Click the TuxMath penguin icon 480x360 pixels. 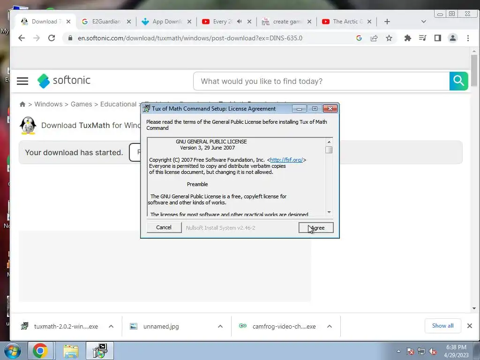click(x=28, y=125)
